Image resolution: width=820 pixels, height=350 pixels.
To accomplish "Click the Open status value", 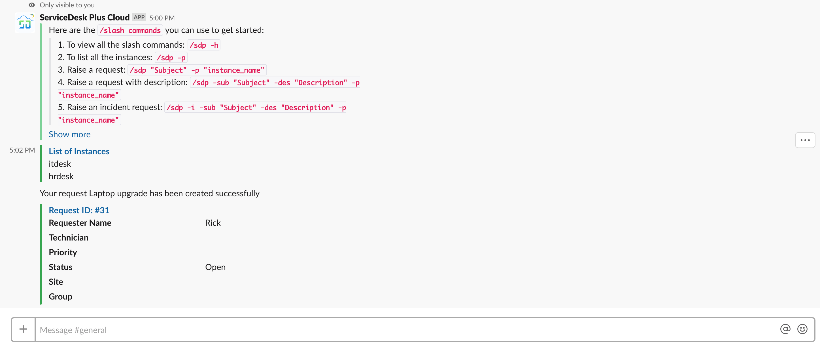I will coord(215,267).
